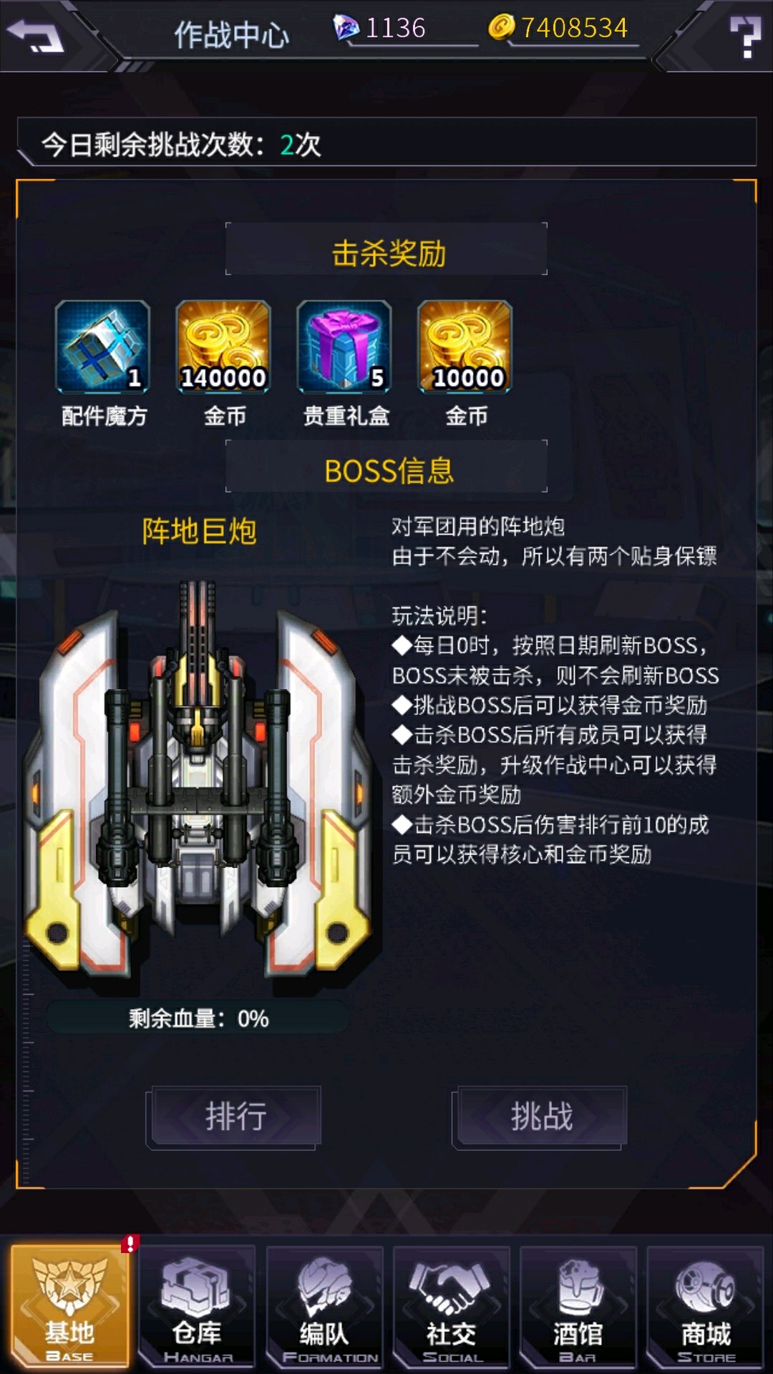Open the 商城 Store tab
The image size is (773, 1374).
click(x=705, y=1307)
